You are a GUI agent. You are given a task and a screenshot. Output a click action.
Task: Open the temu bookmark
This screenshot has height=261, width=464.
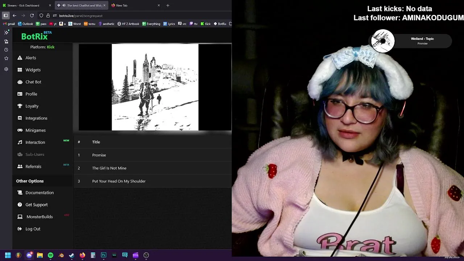click(x=90, y=24)
